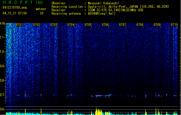Click the 0707 time marker
The width and height of the screenshot is (181, 115).
(123, 25)
